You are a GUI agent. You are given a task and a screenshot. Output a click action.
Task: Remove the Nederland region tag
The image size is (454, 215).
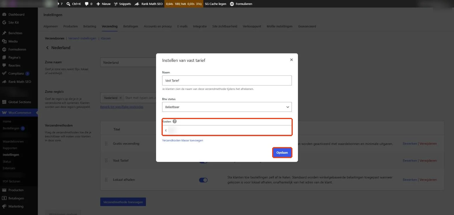(x=120, y=98)
